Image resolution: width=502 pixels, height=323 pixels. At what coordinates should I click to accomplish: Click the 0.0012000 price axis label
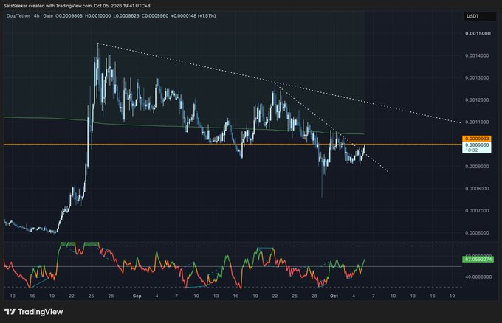477,100
